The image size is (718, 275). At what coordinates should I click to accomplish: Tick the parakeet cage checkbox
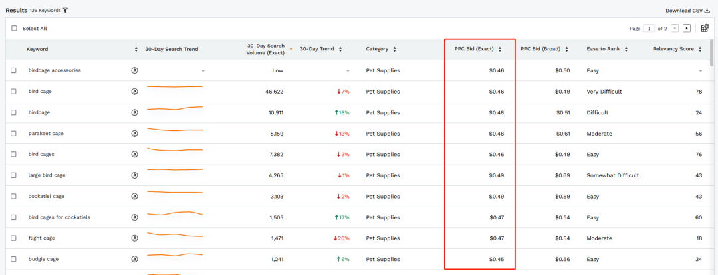click(14, 134)
